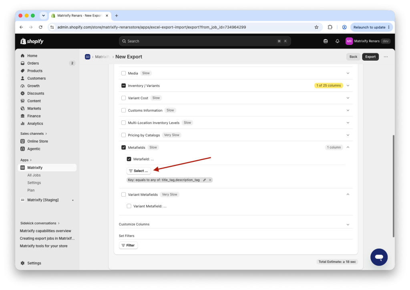Click the Growth icon
This screenshot has width=410, height=290.
[23, 86]
